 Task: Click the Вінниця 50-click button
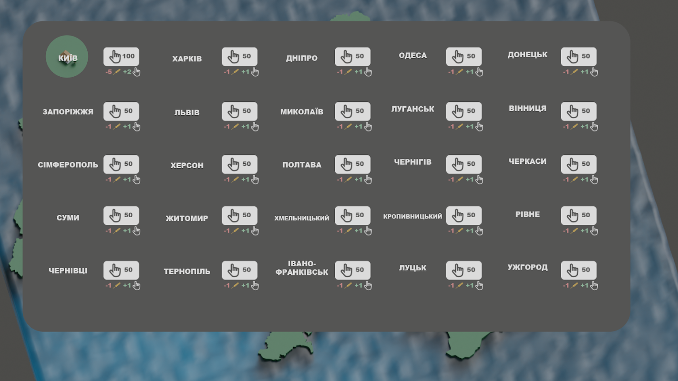(x=578, y=111)
